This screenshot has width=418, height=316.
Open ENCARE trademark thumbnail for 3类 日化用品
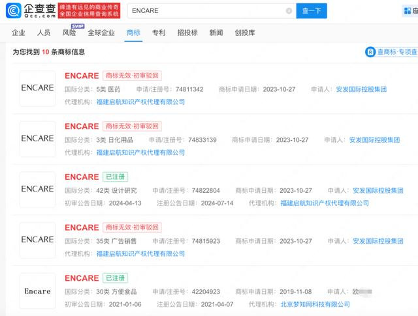click(x=38, y=139)
